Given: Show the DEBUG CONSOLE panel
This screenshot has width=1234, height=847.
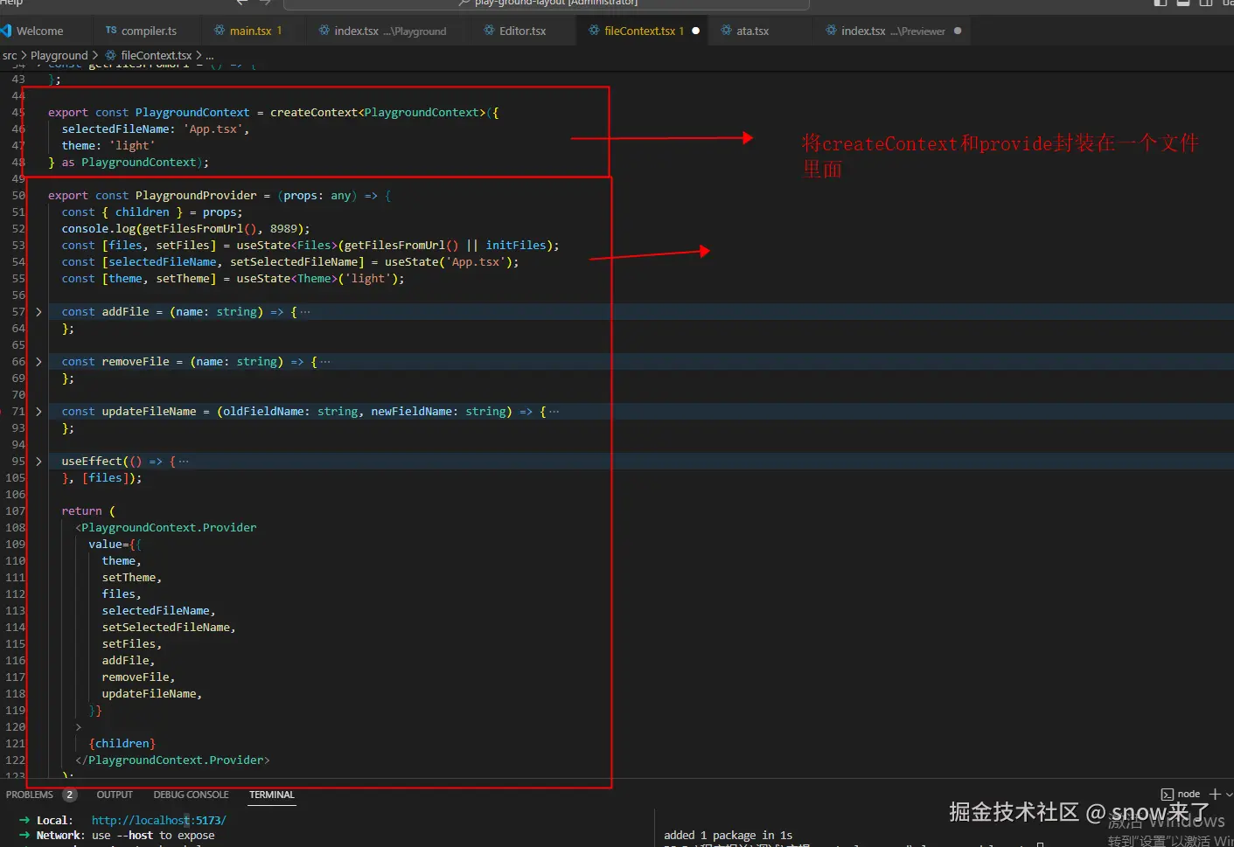Looking at the screenshot, I should tap(191, 795).
